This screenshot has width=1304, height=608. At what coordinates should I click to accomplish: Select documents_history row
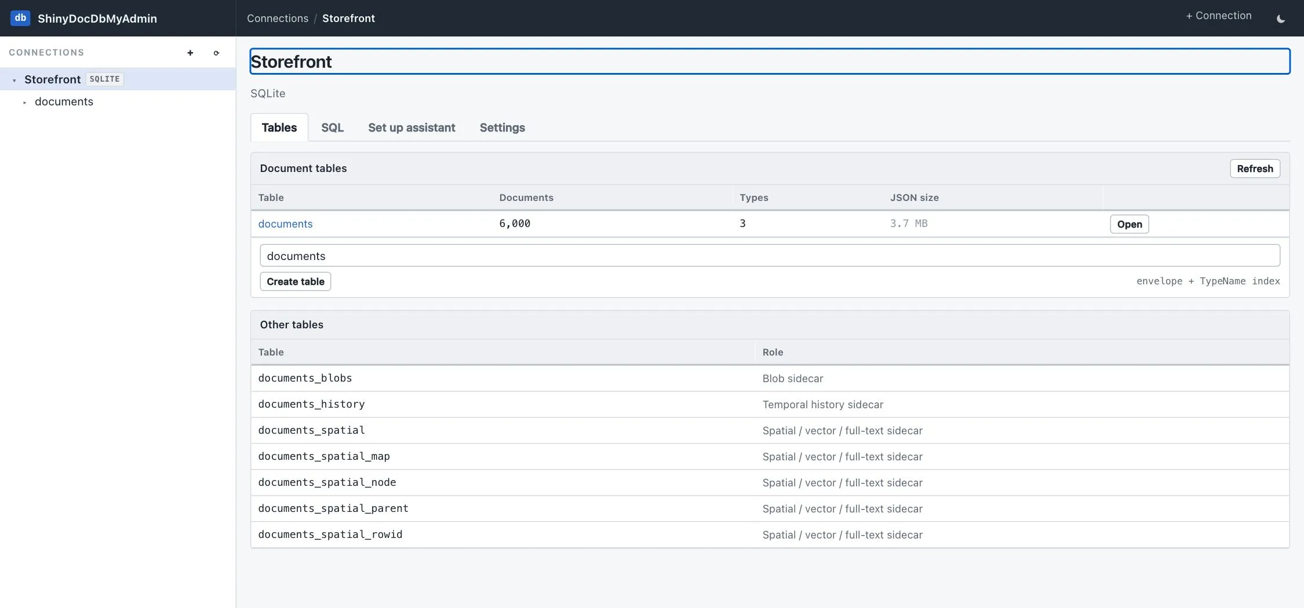click(770, 404)
